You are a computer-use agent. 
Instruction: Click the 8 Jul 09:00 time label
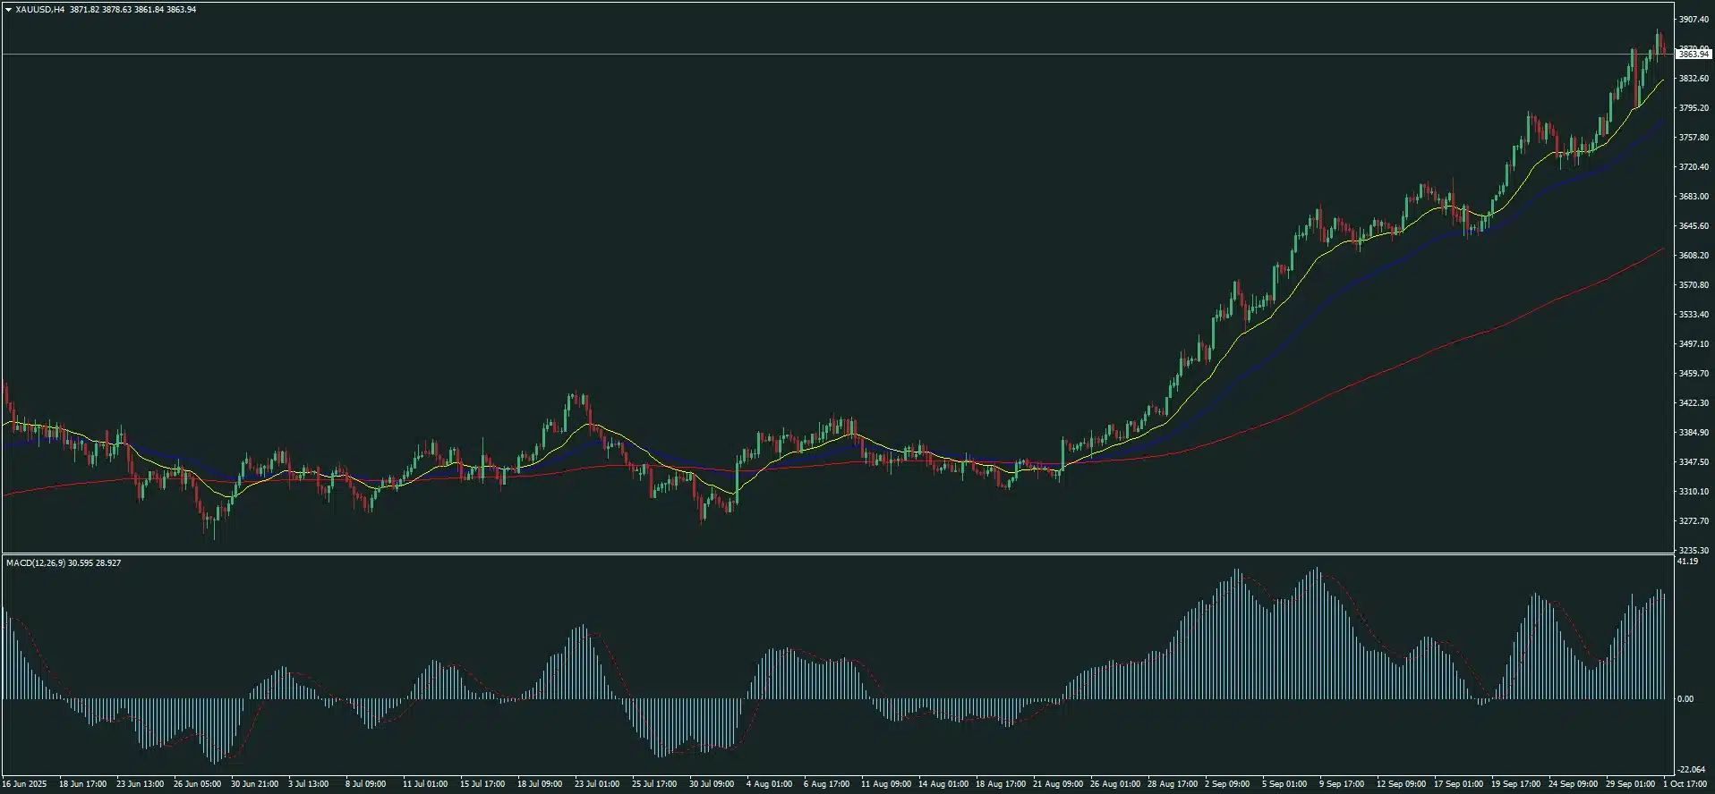click(x=365, y=784)
